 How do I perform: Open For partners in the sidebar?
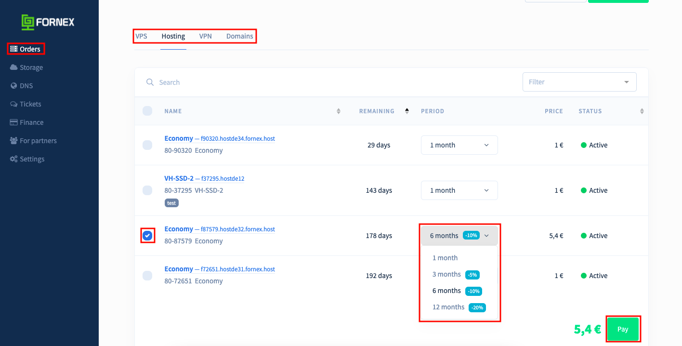33,141
